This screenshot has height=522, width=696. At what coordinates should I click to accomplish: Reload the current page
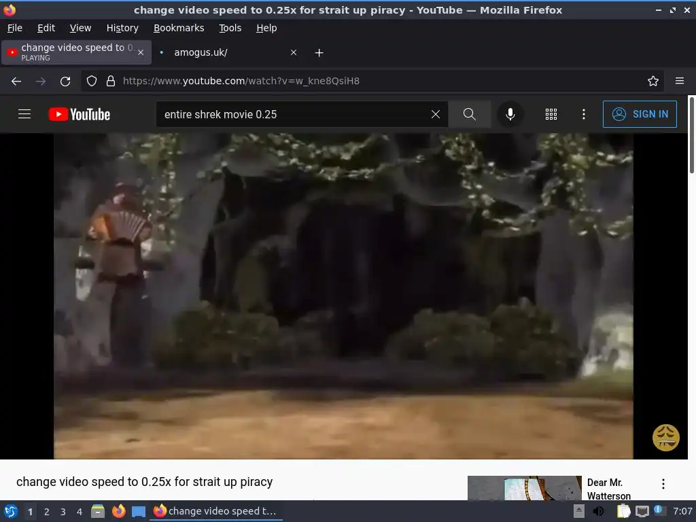point(65,82)
